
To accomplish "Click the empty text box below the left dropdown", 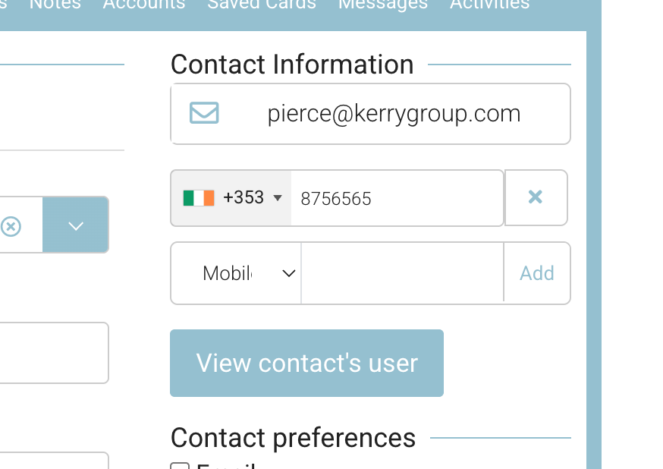I will [x=53, y=353].
